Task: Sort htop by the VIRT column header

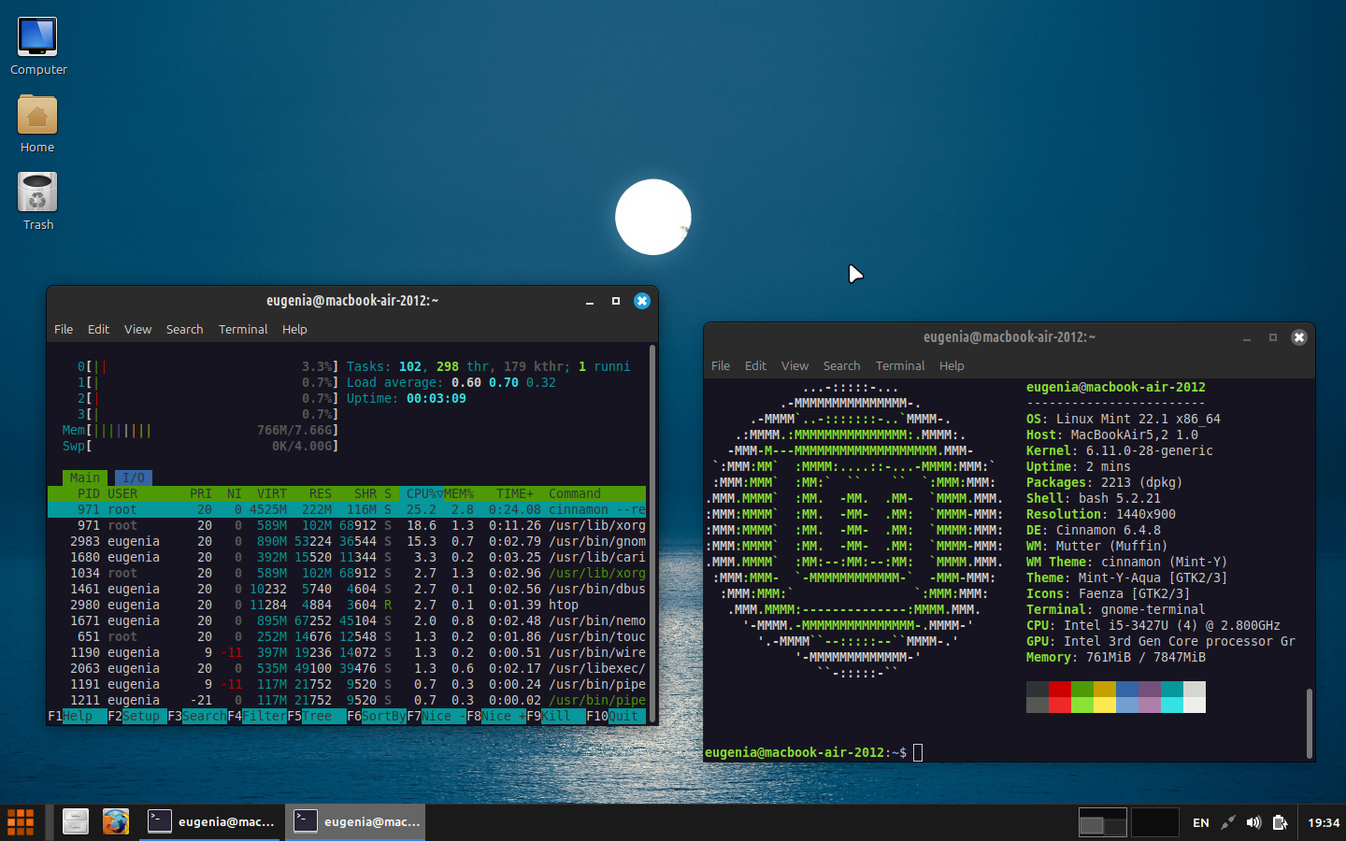Action: tap(272, 493)
